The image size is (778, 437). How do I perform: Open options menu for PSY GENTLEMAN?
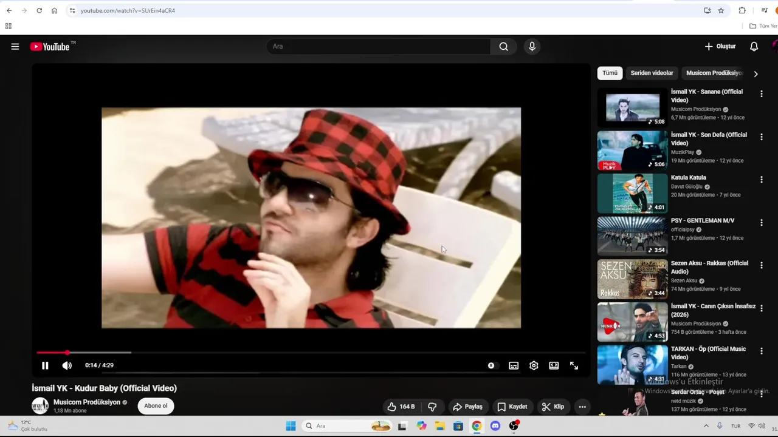click(x=761, y=223)
